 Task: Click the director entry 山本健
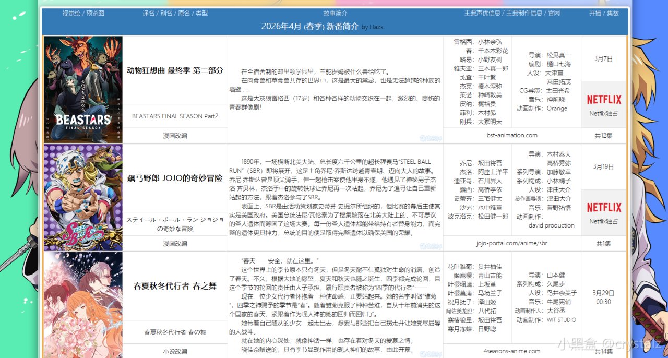[556, 275]
